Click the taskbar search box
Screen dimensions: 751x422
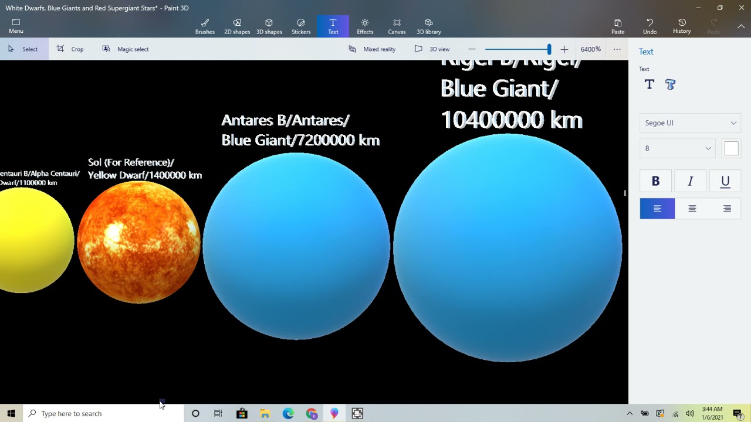(x=103, y=413)
